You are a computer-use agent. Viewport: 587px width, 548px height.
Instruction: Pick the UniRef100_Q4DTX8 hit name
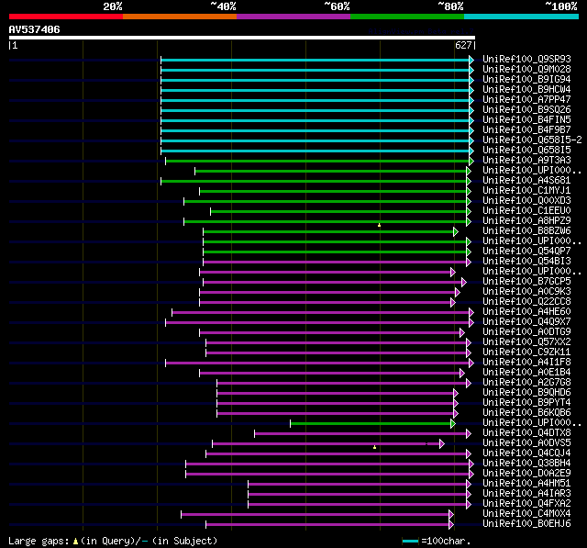[x=526, y=433]
